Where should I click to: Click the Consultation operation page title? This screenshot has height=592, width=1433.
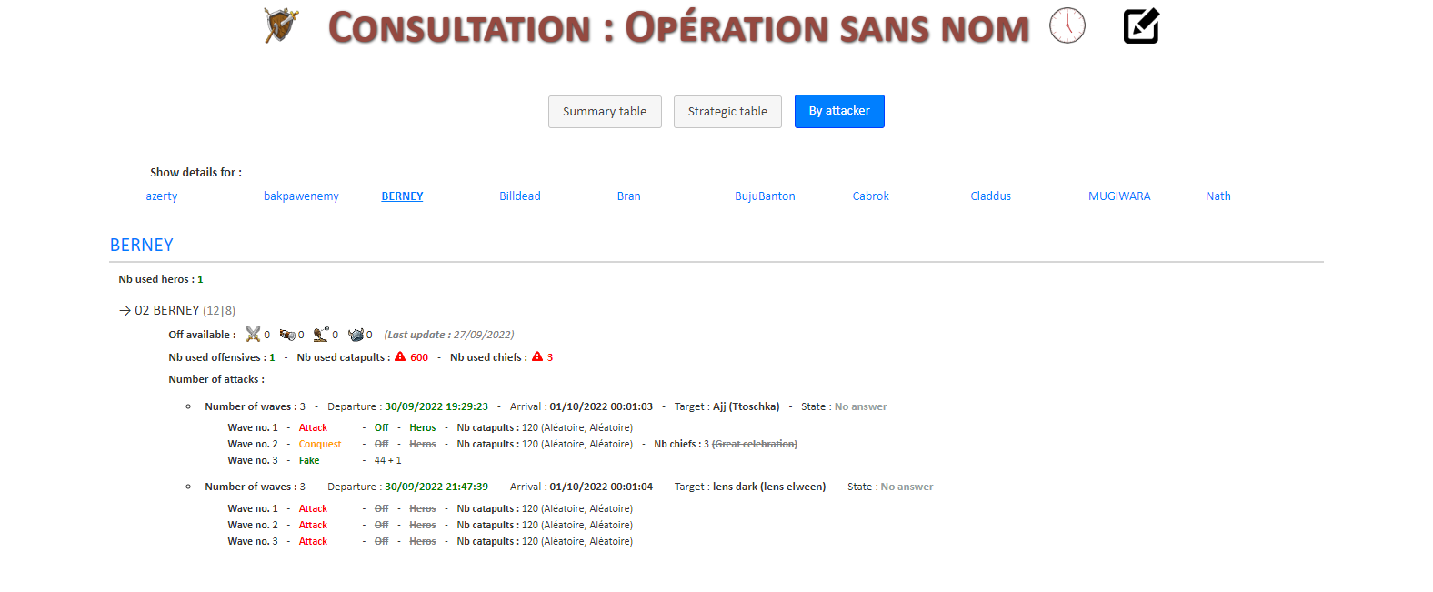(678, 27)
